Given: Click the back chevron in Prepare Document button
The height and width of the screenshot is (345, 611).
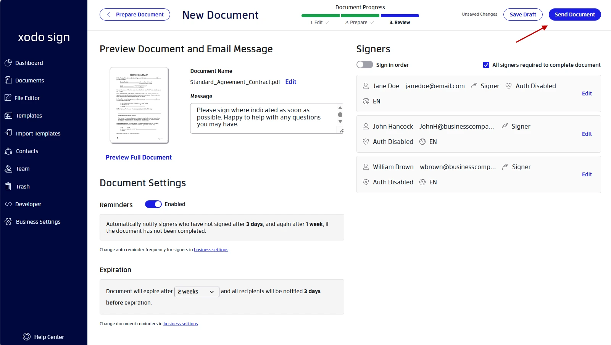Looking at the screenshot, I should (x=109, y=15).
